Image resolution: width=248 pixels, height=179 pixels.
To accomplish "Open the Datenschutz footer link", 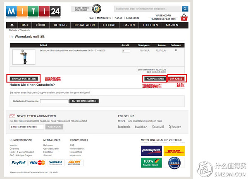I will tap(76, 152).
